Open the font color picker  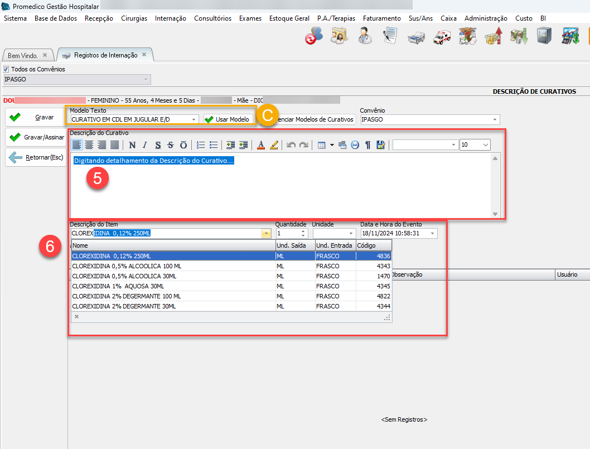coord(260,145)
